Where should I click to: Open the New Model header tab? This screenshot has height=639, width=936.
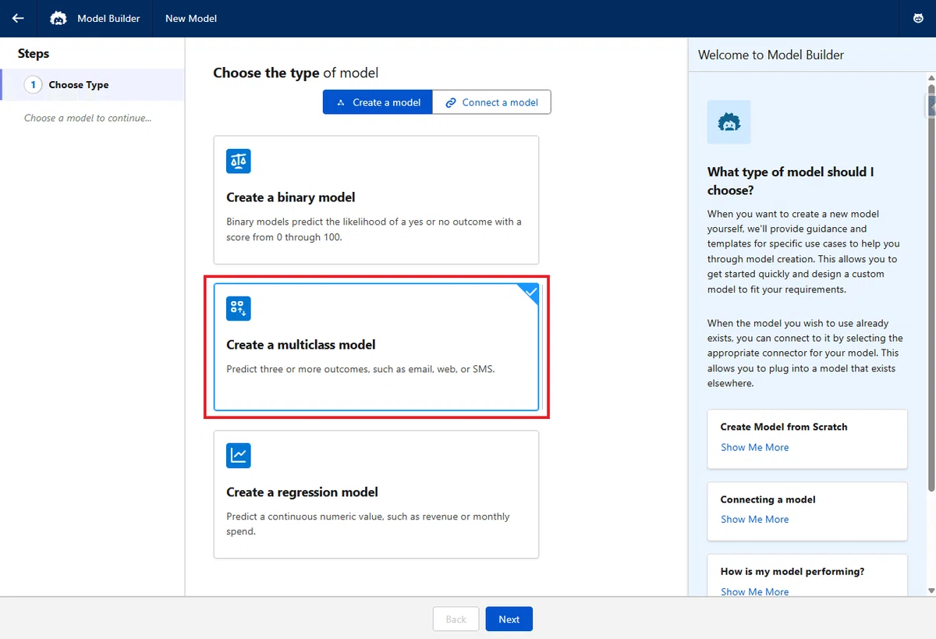(191, 18)
